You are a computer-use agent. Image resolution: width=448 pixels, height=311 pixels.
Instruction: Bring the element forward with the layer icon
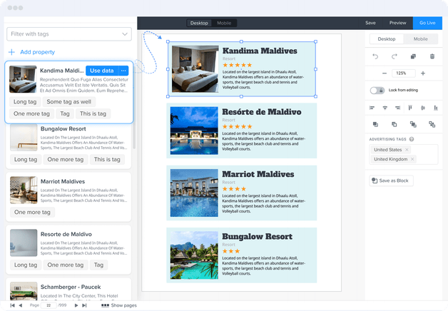(x=375, y=124)
